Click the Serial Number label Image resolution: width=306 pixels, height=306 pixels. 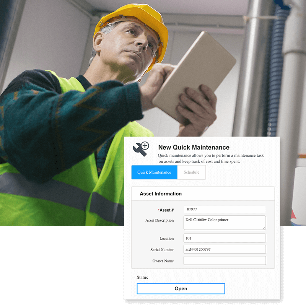(x=162, y=250)
